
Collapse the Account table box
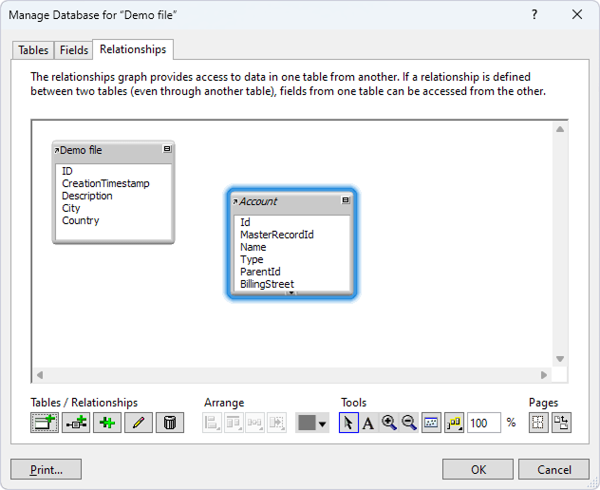(346, 199)
